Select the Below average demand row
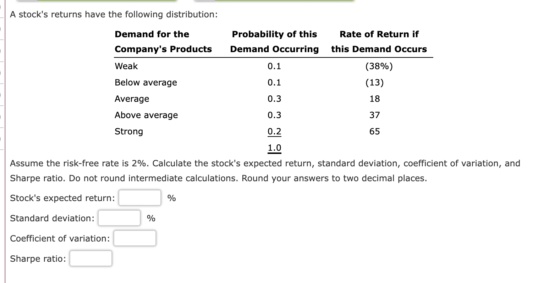The image size is (538, 283). pos(146,82)
